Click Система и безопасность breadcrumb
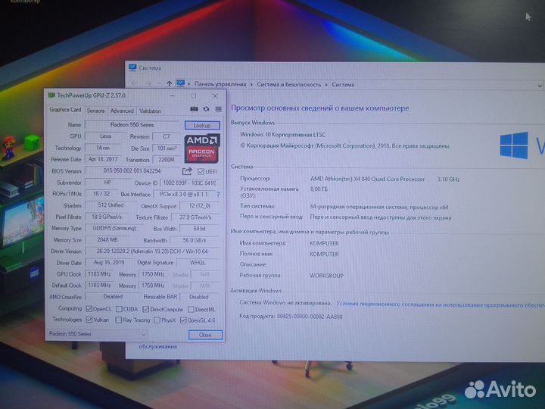Screen dimensions: 545x409 tap(289, 84)
